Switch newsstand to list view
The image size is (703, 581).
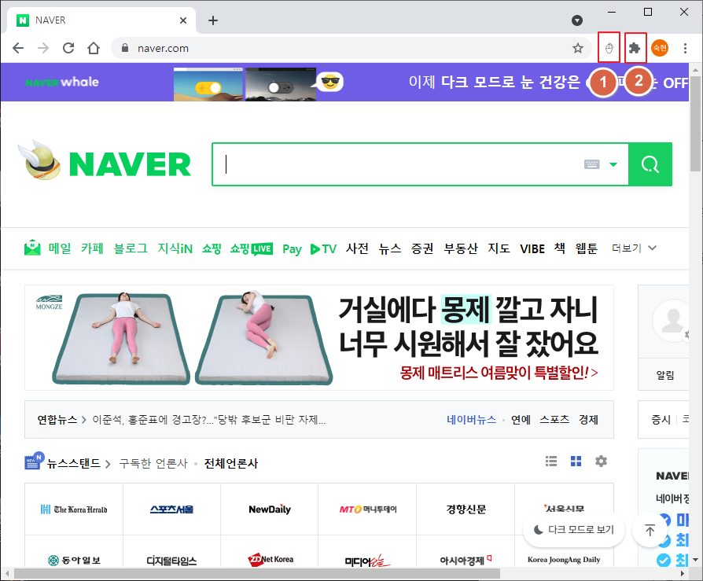click(x=551, y=461)
